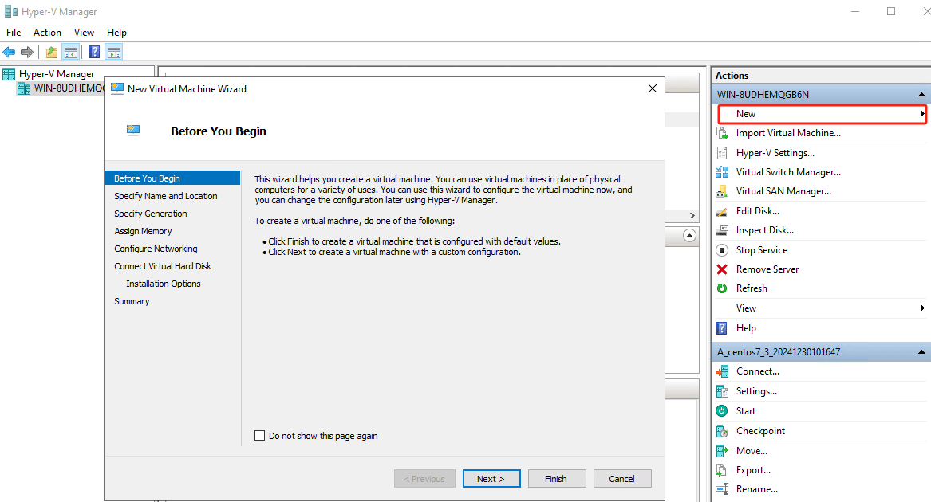Click Connect... action text
931x502 pixels.
(758, 371)
